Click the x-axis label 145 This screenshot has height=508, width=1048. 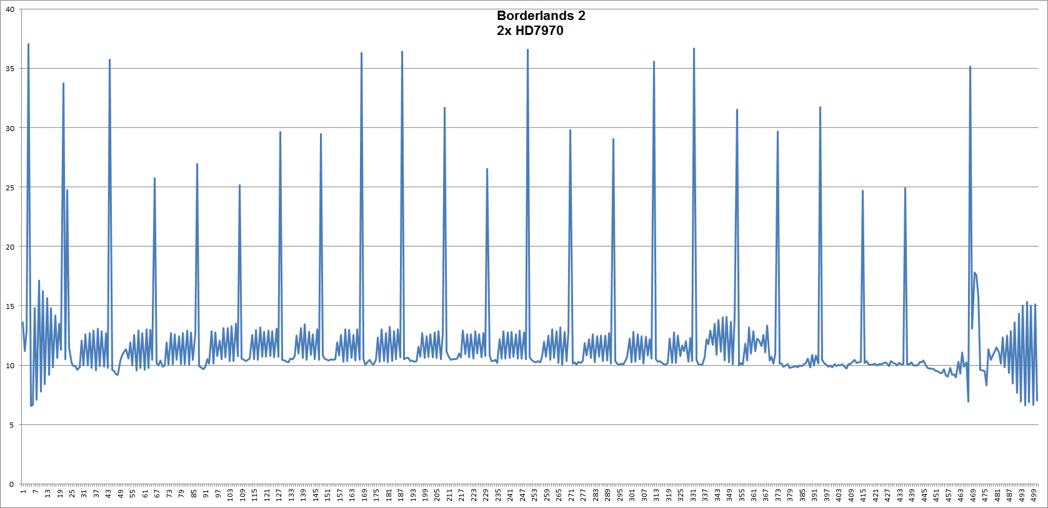pos(316,495)
